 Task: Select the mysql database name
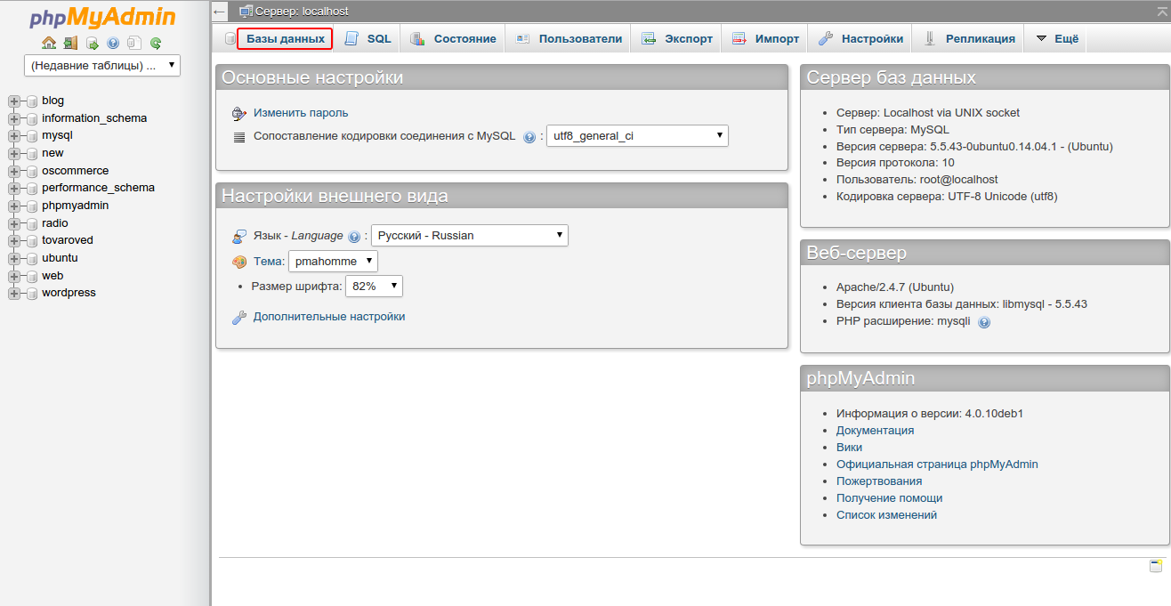[x=57, y=135]
